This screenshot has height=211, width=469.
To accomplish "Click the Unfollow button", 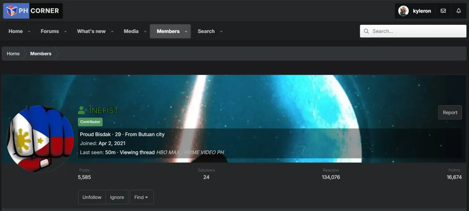I will tap(92, 197).
